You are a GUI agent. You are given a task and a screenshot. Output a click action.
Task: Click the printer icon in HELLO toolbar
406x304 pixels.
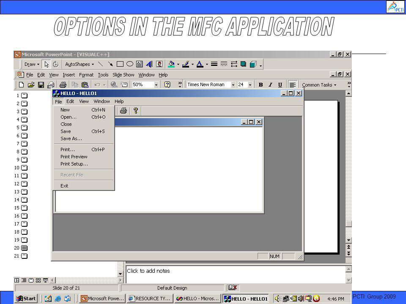coord(123,111)
